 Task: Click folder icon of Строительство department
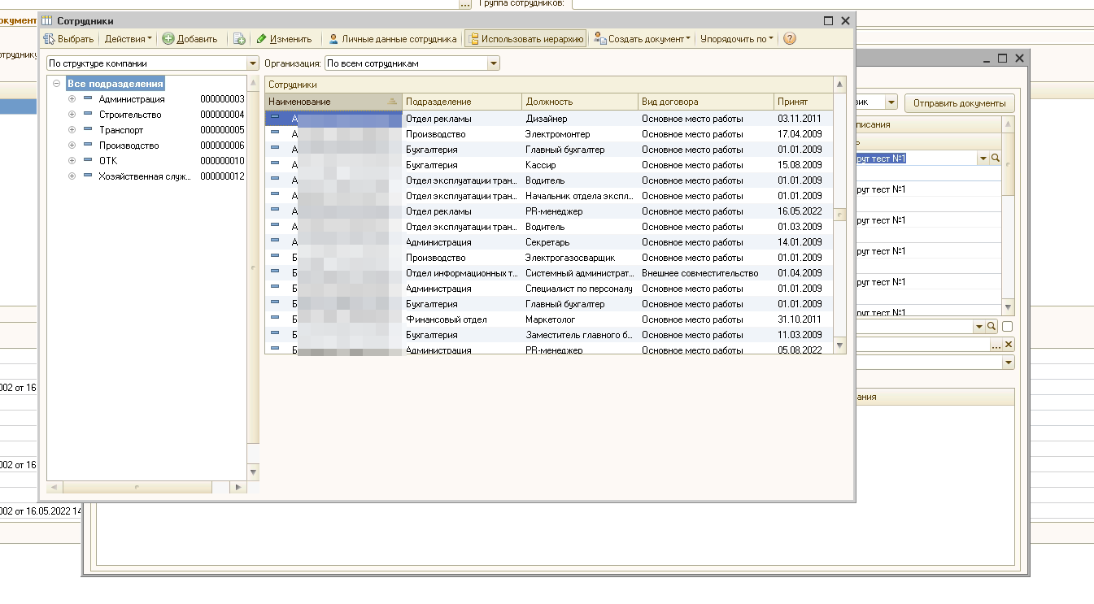point(88,115)
